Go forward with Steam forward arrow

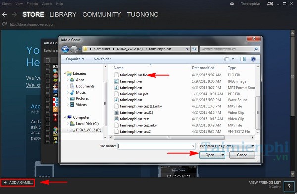click(x=14, y=14)
